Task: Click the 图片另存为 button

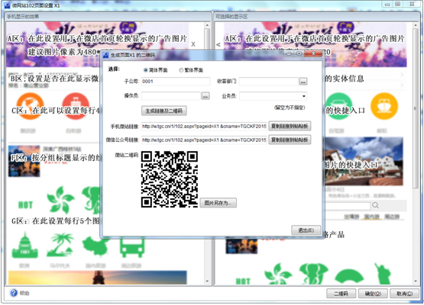Action: 218,203
